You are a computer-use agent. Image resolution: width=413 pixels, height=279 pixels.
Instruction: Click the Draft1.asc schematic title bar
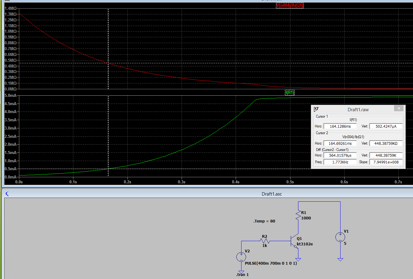pyautogui.click(x=208, y=194)
